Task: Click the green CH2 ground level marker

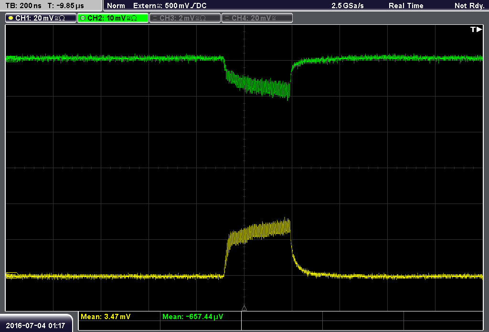Action: 11,59
